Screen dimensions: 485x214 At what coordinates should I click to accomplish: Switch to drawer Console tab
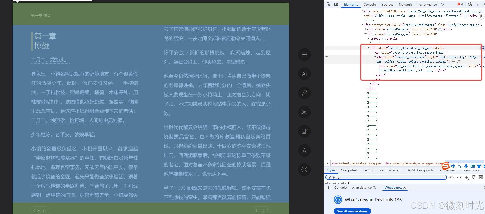tap(340, 188)
